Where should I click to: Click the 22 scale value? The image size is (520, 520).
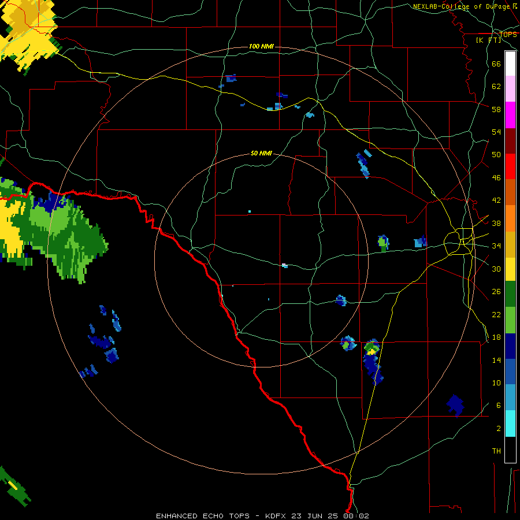click(496, 315)
